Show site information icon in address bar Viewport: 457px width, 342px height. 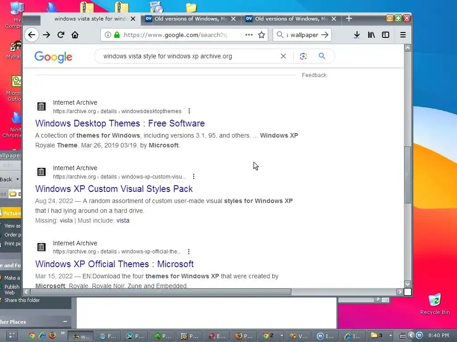pyautogui.click(x=108, y=35)
